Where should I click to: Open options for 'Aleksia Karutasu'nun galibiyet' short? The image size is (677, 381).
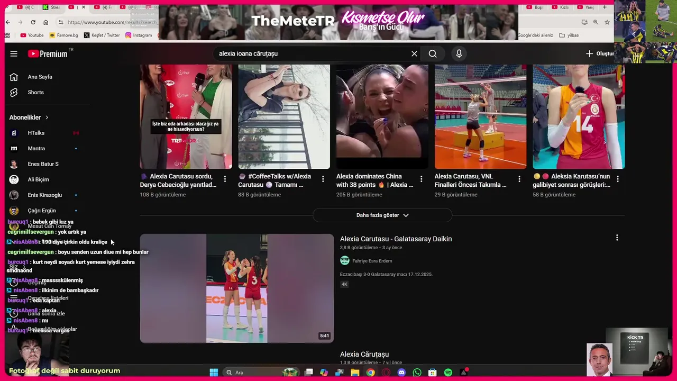617,179
